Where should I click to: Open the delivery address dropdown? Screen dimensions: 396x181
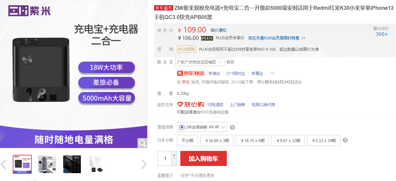[200, 62]
